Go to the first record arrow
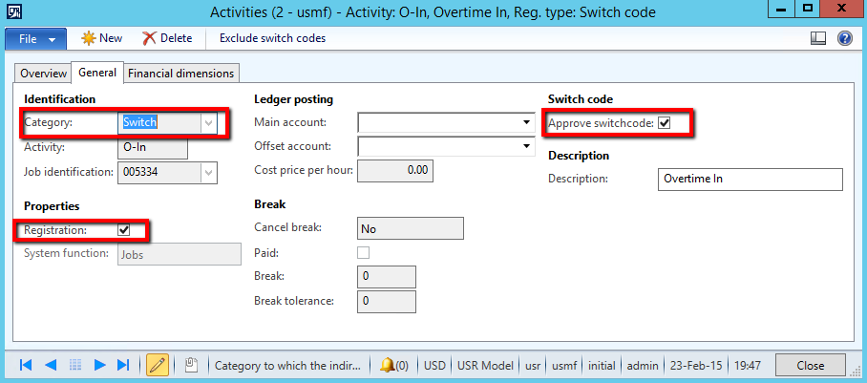The image size is (867, 383). tap(26, 365)
